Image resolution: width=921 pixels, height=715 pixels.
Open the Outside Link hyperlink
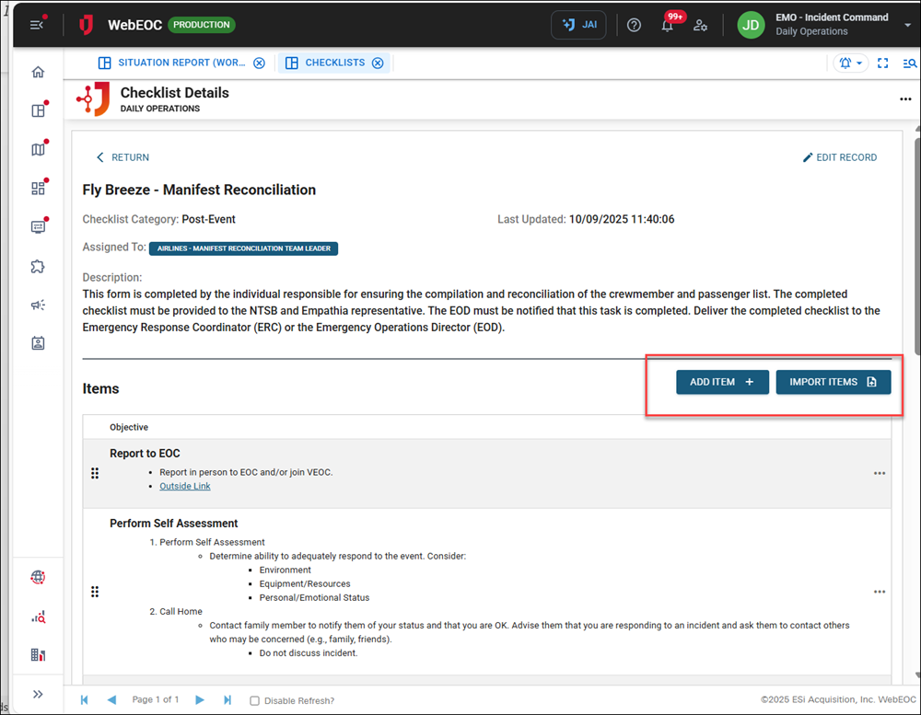[184, 486]
